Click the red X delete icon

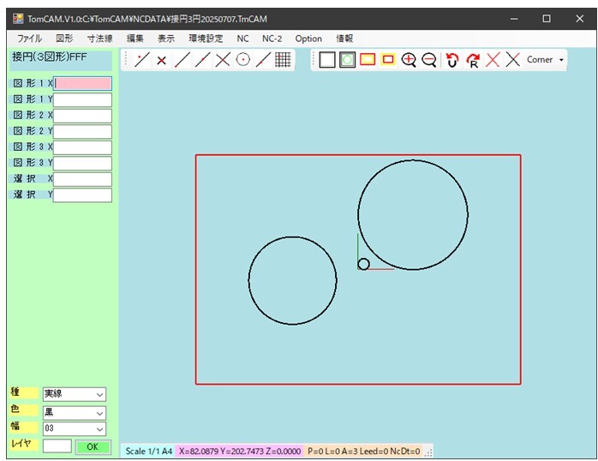[493, 60]
